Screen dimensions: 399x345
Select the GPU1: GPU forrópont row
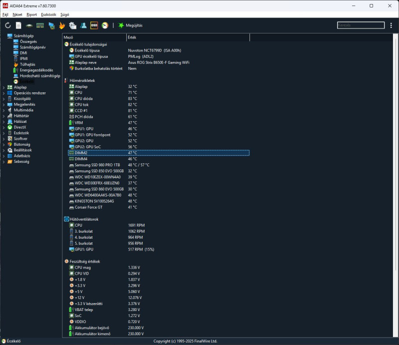[x=159, y=135]
